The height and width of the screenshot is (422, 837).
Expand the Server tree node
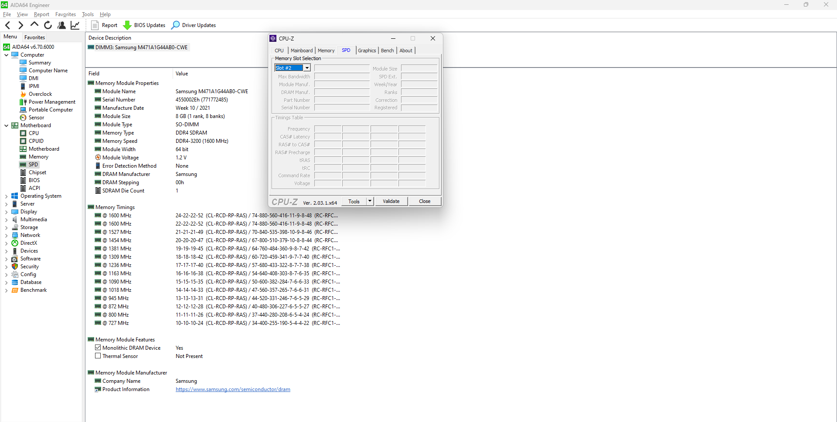click(6, 204)
